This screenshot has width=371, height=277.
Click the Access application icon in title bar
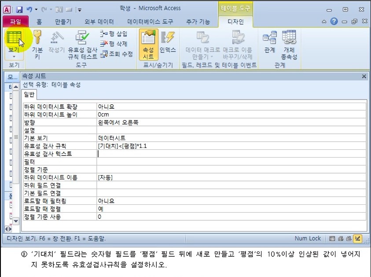pyautogui.click(x=7, y=10)
